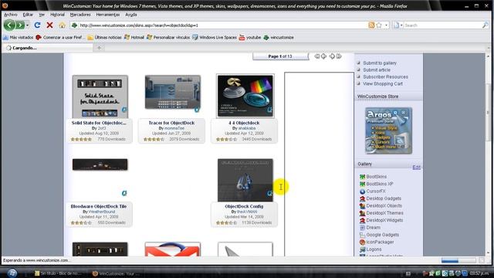Open the Editar menu
Viewport: 494px width, 278px height.
[x=28, y=15]
